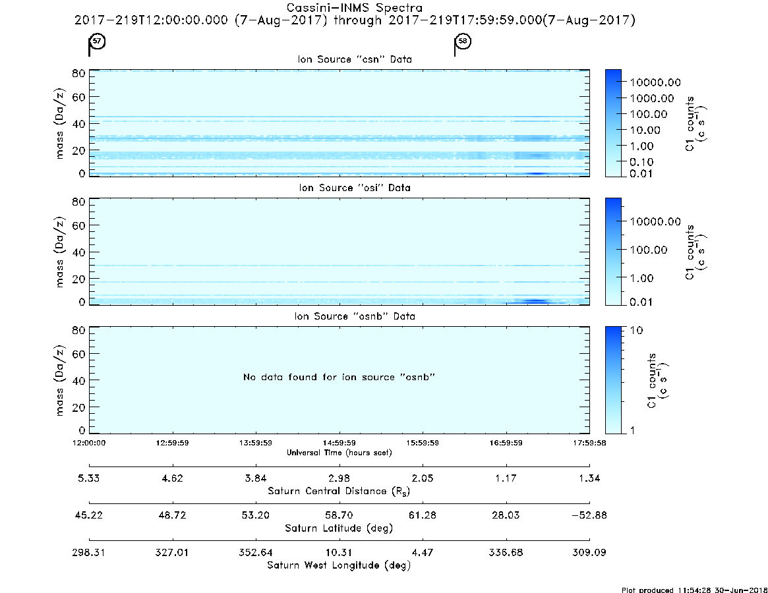The image size is (768, 593).
Task: Click the 'Cassini-INMS Spectra' title
Action: click(354, 8)
